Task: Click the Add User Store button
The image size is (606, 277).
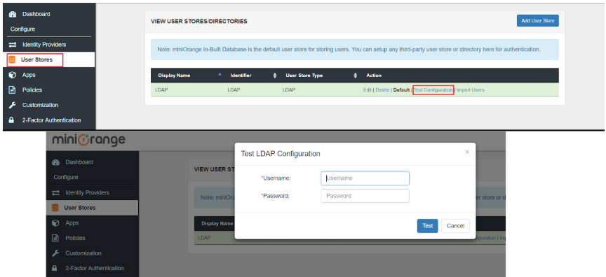Action: coord(537,21)
